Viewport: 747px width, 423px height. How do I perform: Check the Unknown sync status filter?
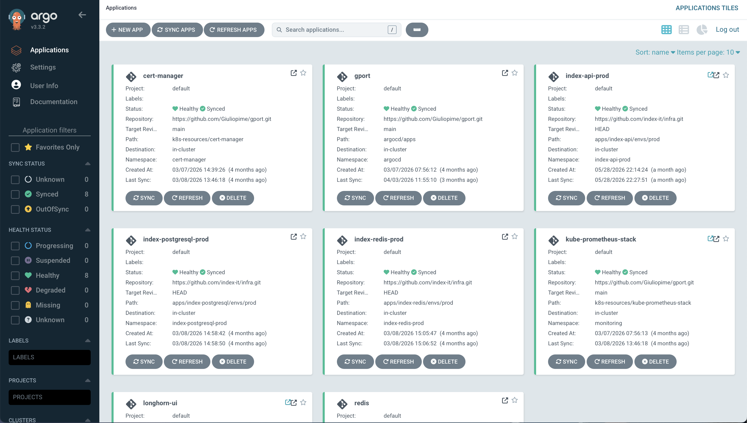coord(15,180)
